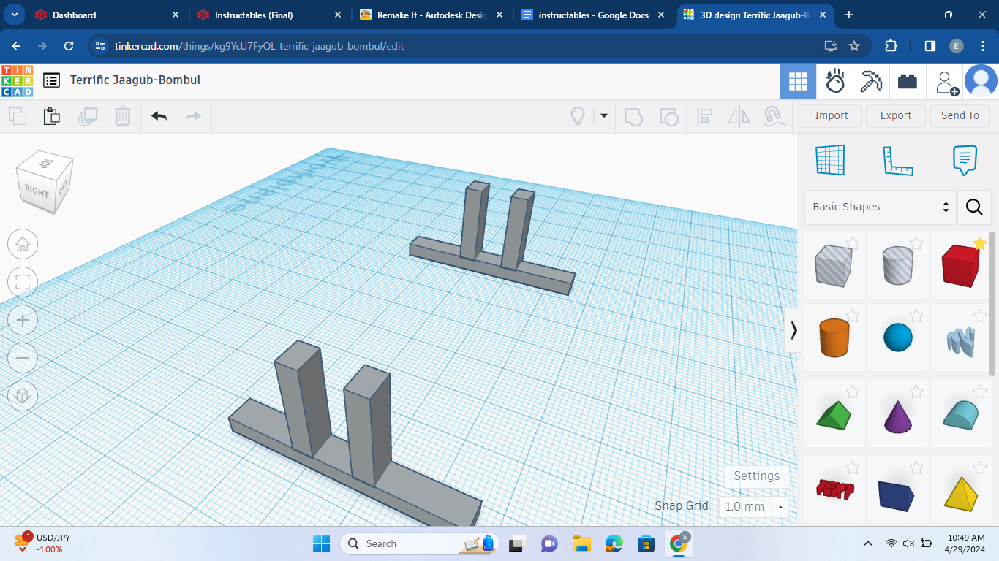This screenshot has height=561, width=999.
Task: Click the Home view button
Action: coord(23,244)
